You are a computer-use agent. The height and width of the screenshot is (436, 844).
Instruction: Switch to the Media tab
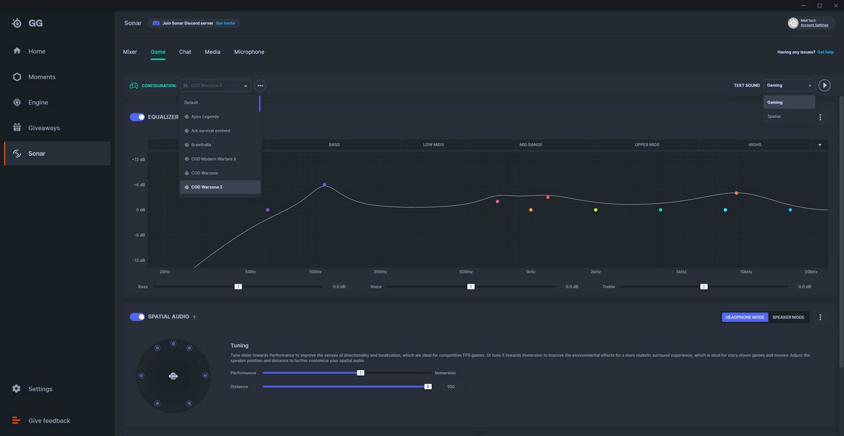click(212, 52)
